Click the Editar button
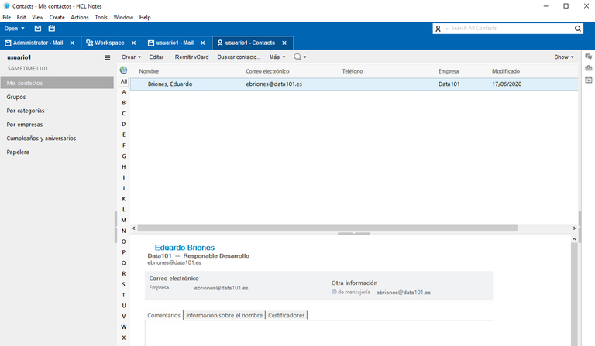This screenshot has width=595, height=346. [x=156, y=57]
